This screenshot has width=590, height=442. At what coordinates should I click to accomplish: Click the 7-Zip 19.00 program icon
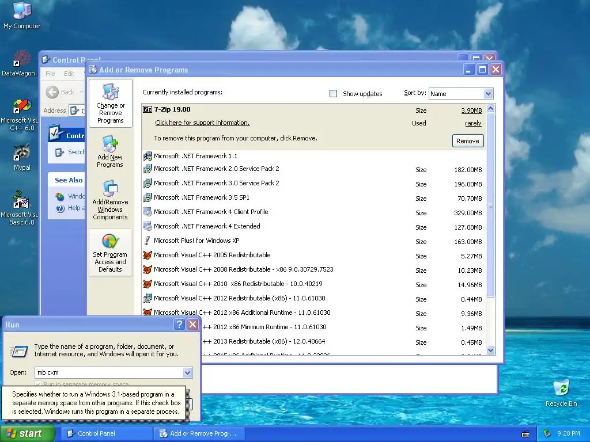point(147,109)
